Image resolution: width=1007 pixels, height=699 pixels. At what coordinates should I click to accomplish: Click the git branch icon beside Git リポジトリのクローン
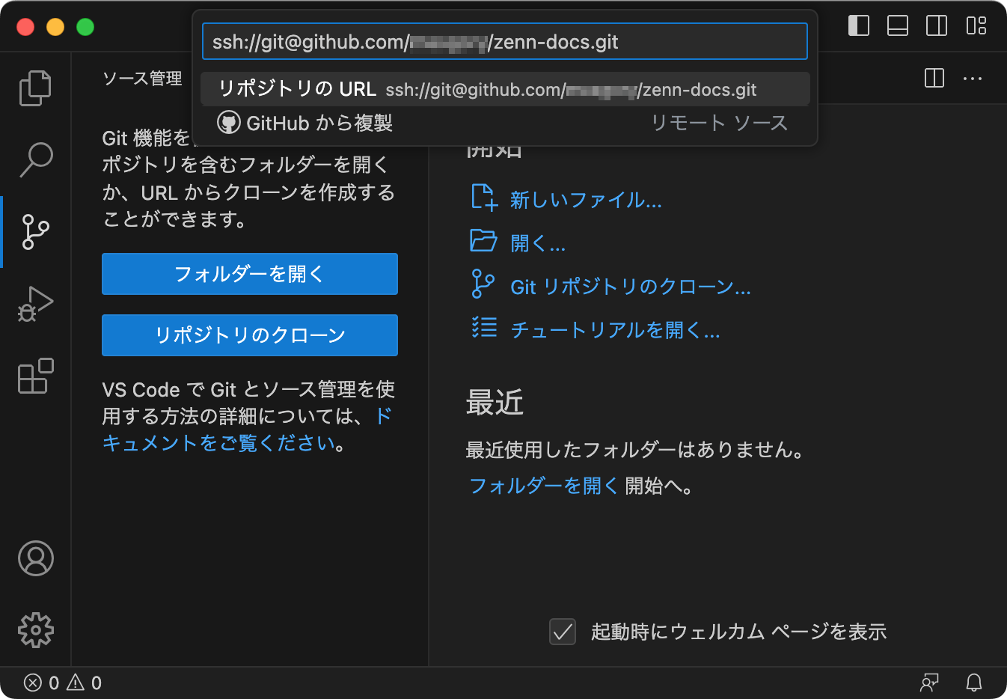[x=483, y=284]
